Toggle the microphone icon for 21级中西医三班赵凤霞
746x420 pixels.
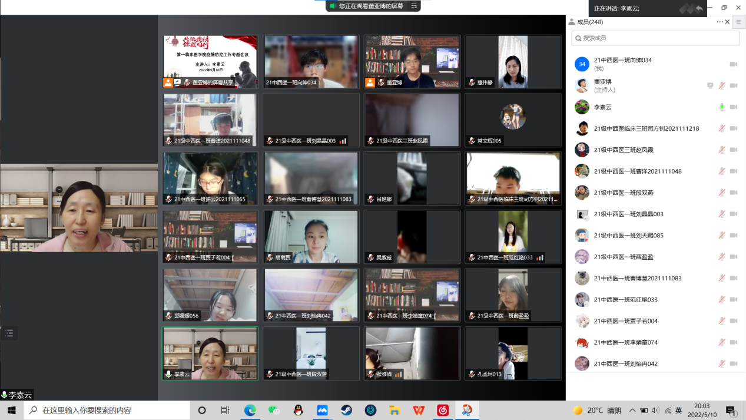point(722,150)
